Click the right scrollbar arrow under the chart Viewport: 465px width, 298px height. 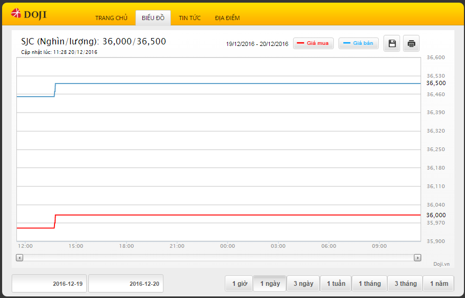(x=417, y=258)
